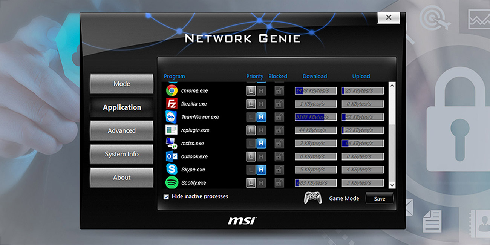Click outlook.exe upload speed bar
Image resolution: width=490 pixels, height=245 pixels.
coord(363,157)
